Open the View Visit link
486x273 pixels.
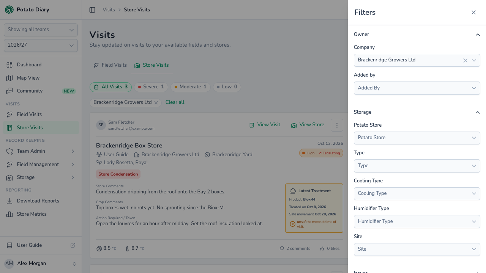(x=265, y=125)
